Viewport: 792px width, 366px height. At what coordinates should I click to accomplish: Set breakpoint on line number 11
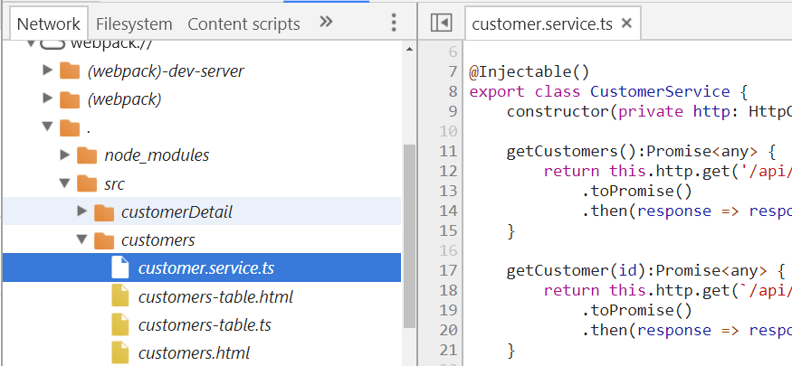pyautogui.click(x=448, y=151)
